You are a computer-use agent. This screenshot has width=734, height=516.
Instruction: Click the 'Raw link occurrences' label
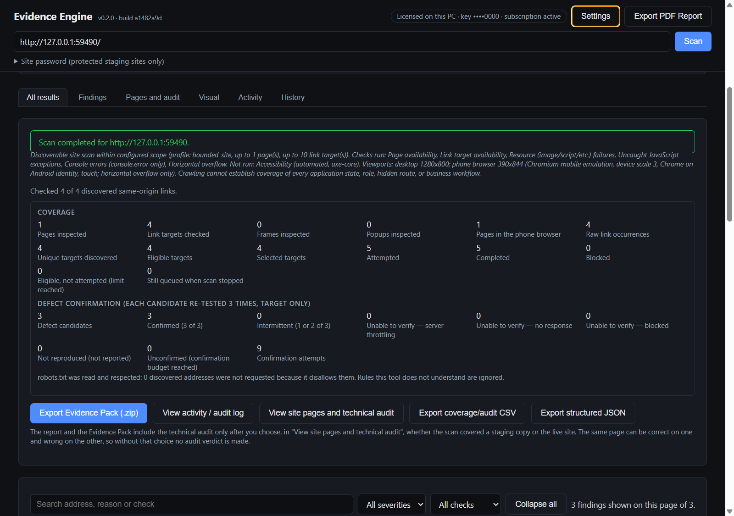617,234
